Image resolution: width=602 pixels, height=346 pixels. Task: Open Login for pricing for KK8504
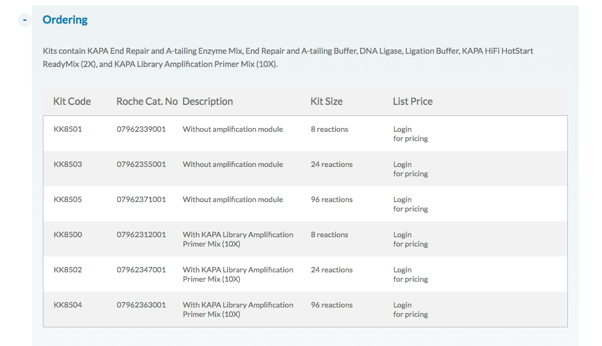point(411,310)
